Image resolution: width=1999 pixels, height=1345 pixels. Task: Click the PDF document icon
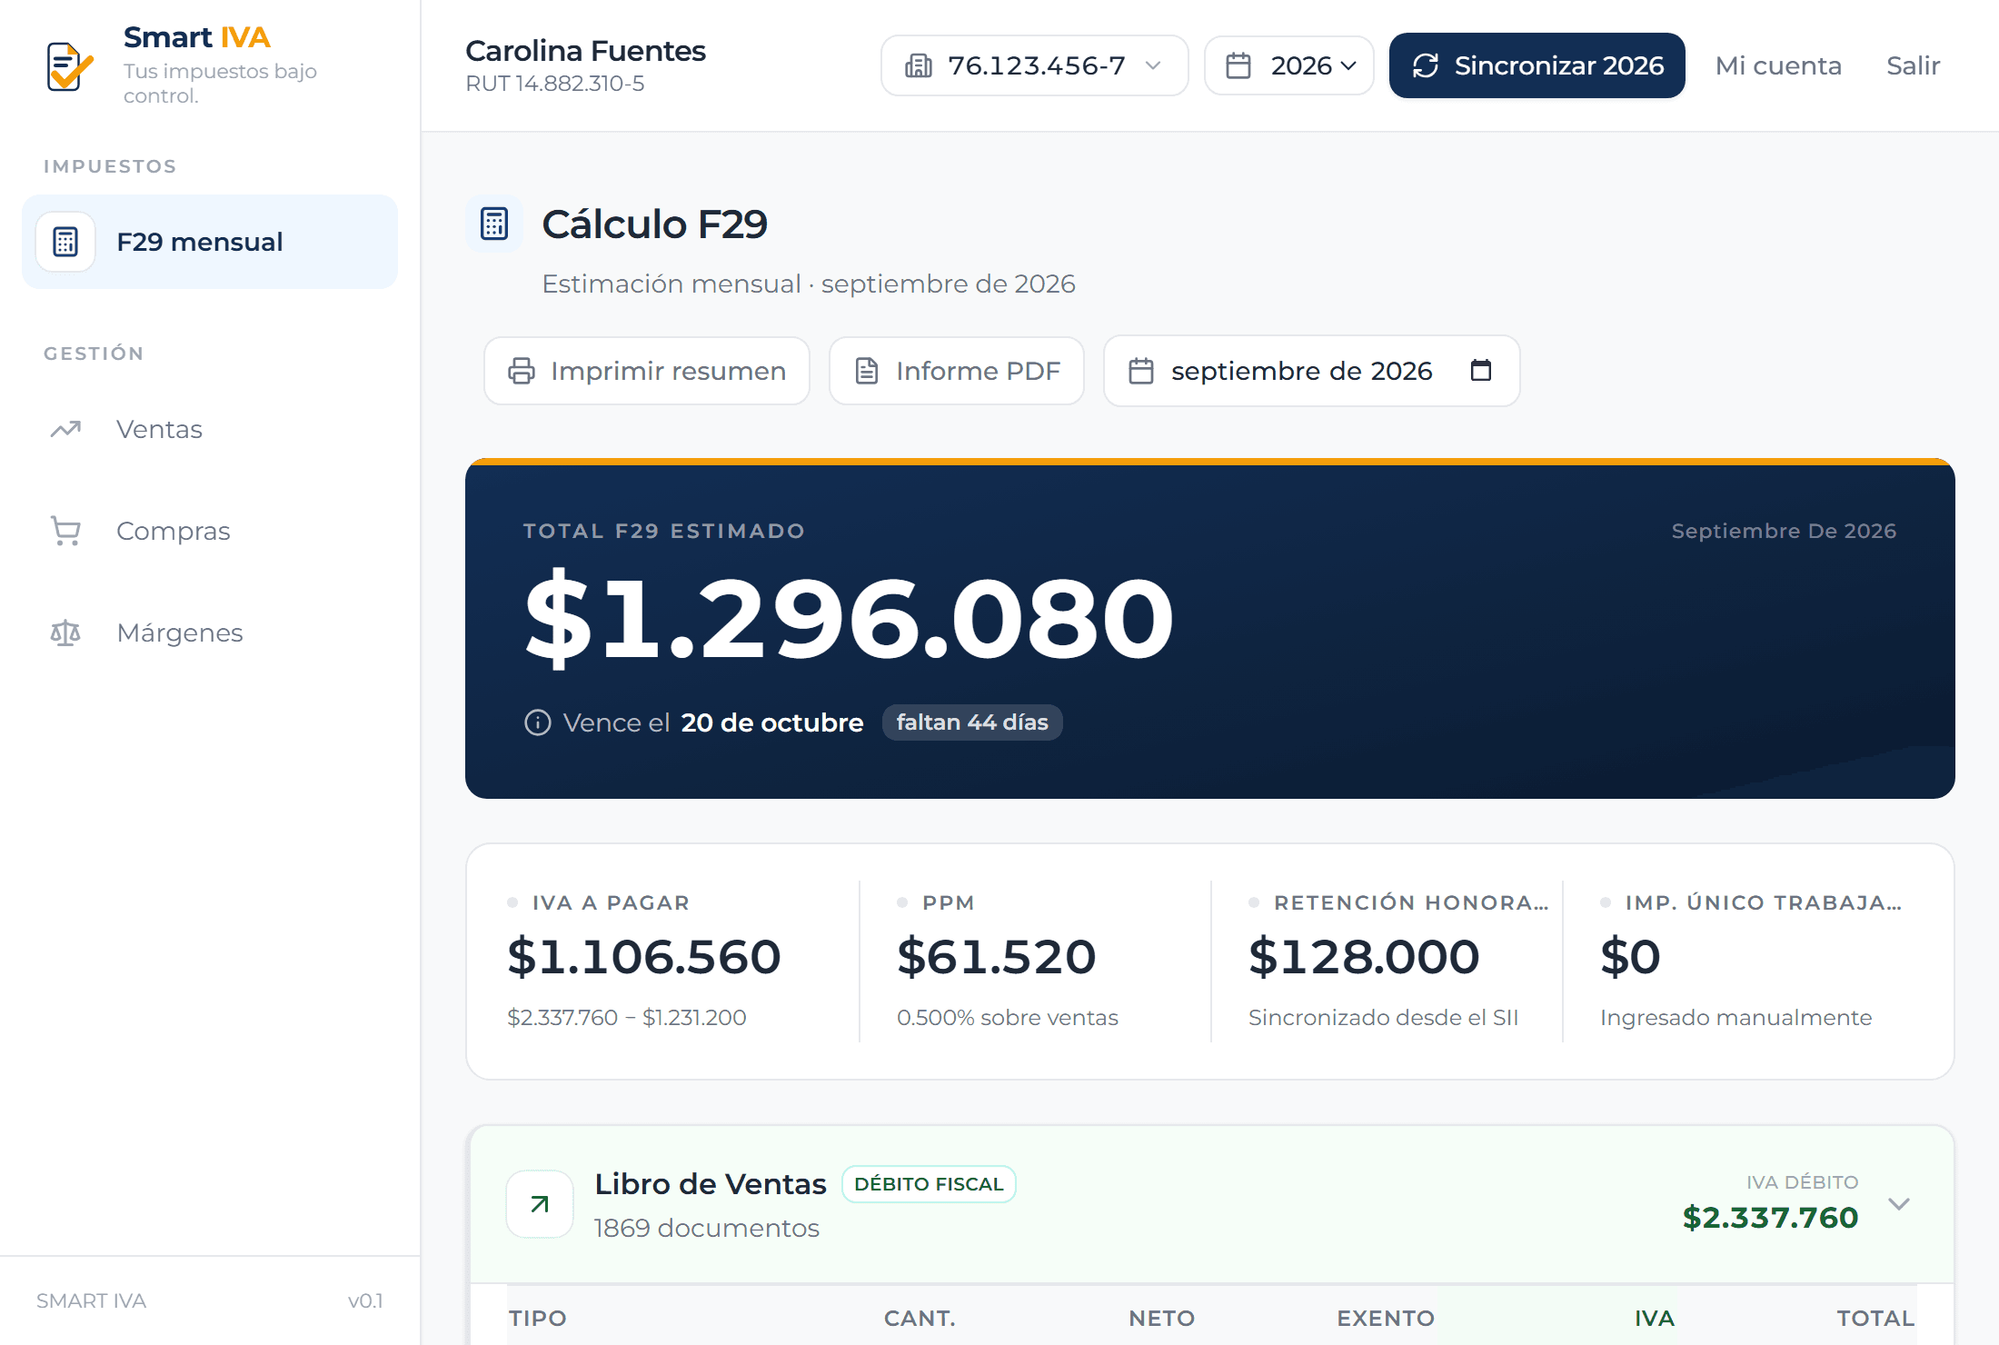click(x=867, y=371)
